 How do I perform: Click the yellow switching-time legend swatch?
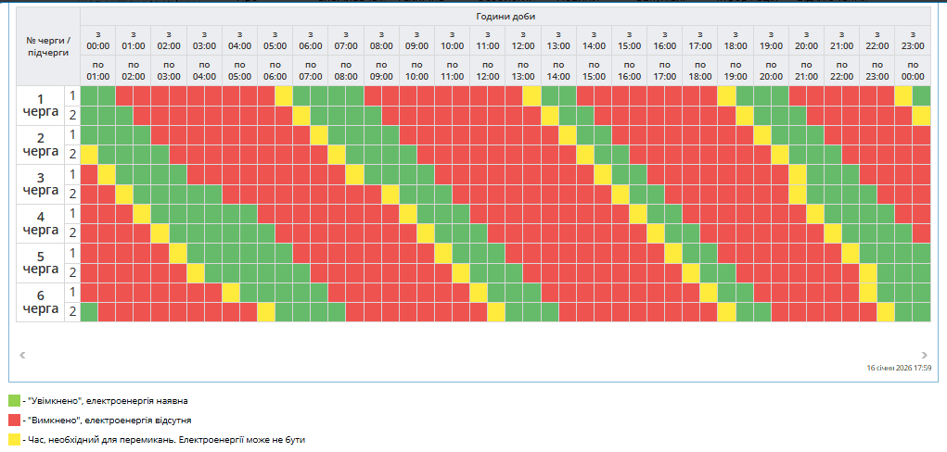point(14,439)
